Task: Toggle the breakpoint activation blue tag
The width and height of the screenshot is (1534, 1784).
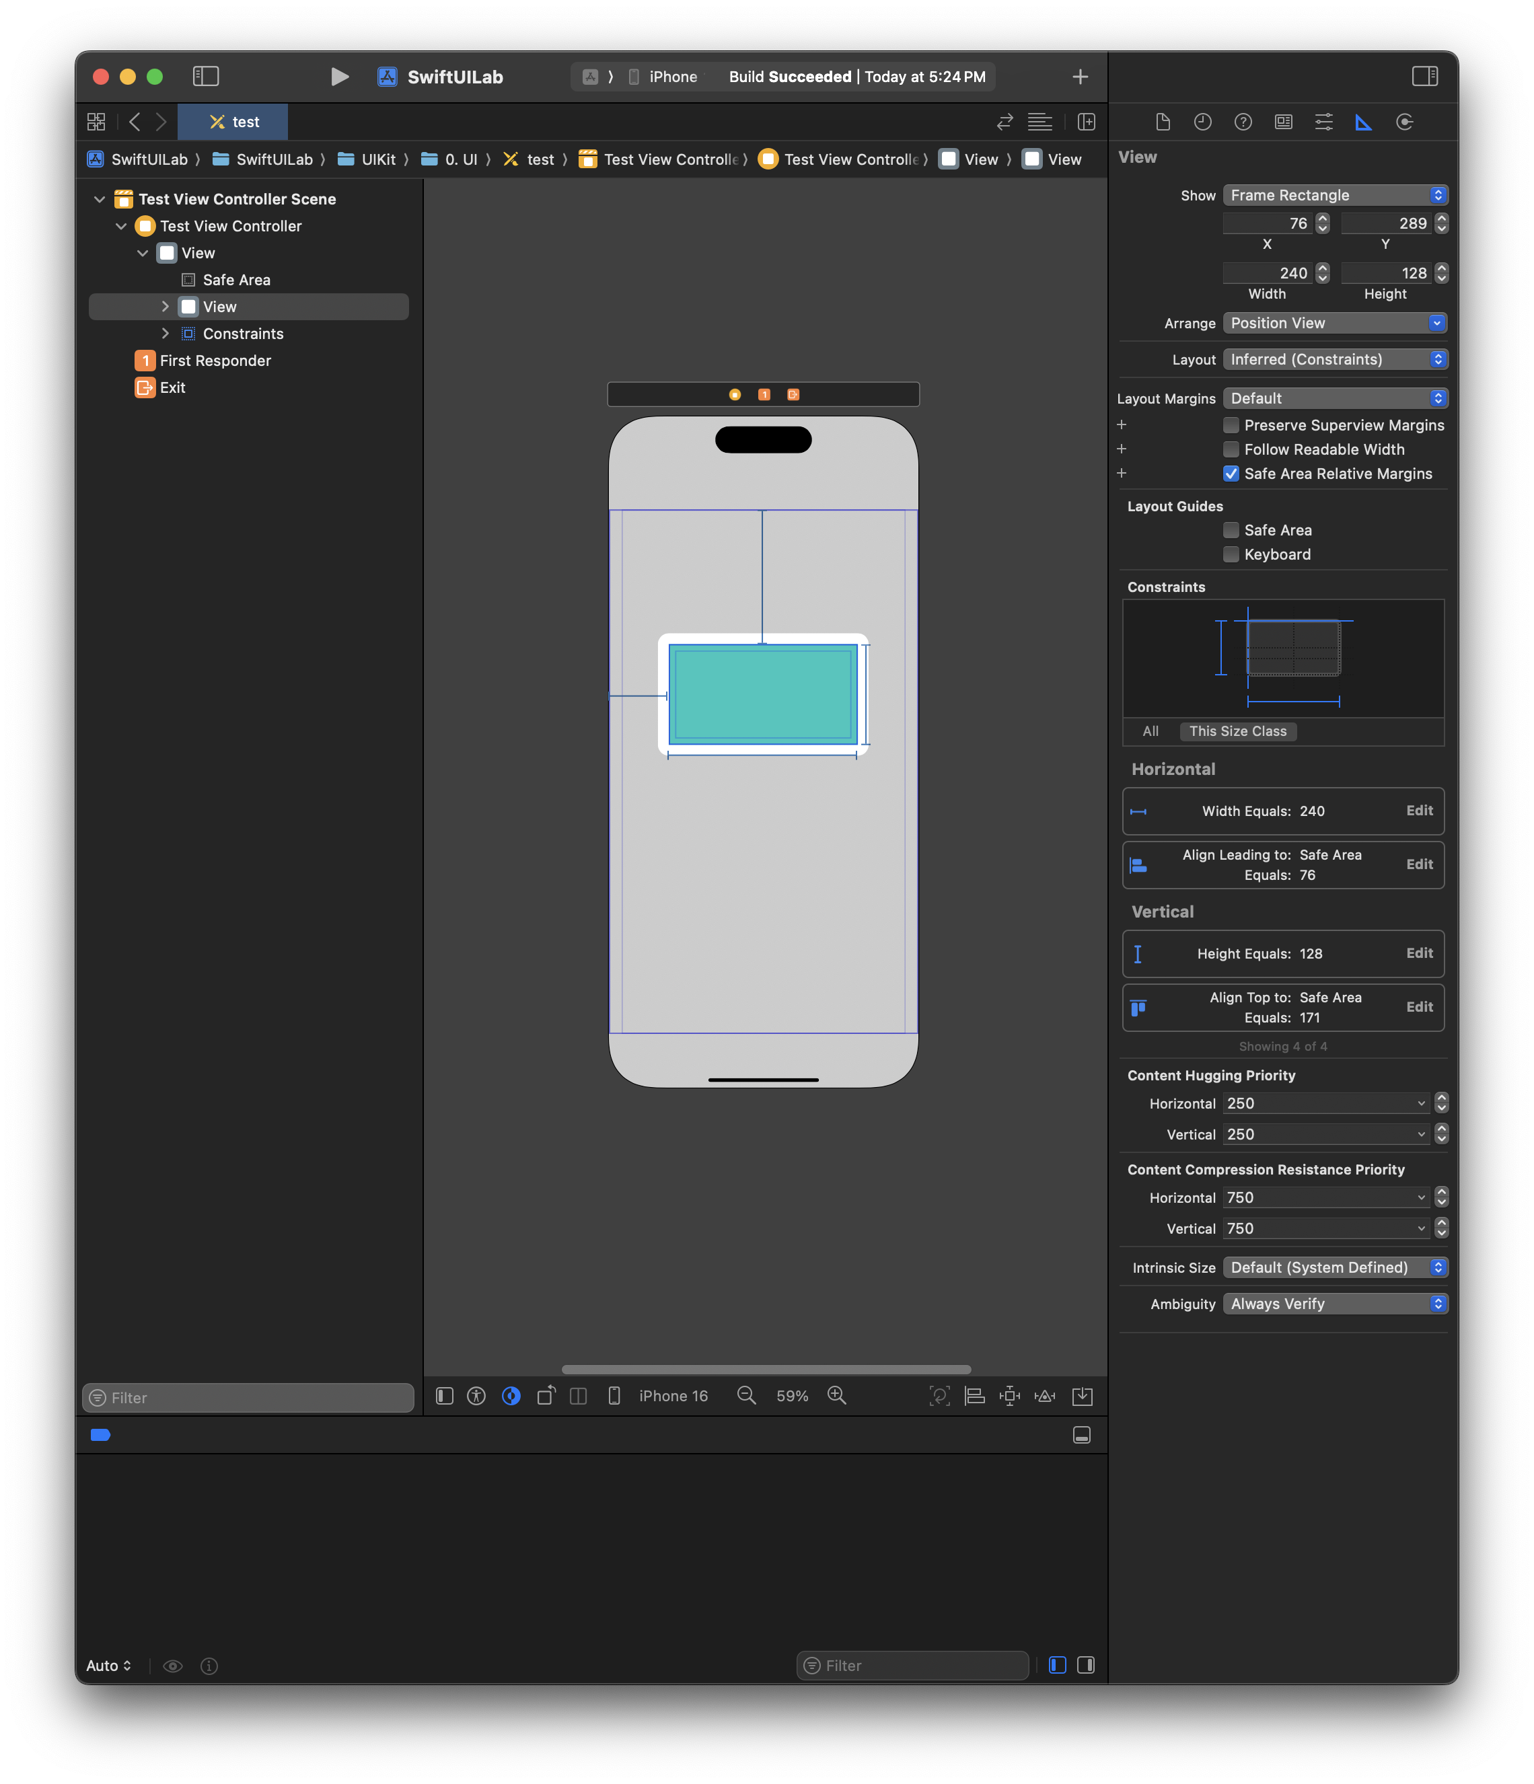Action: [x=100, y=1434]
